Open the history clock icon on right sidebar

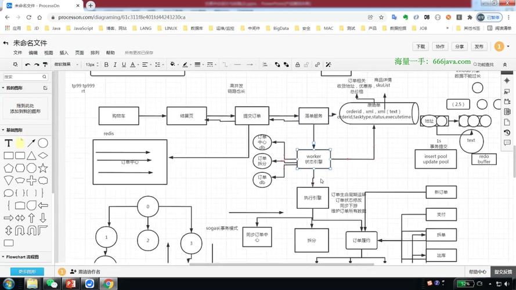click(x=507, y=132)
